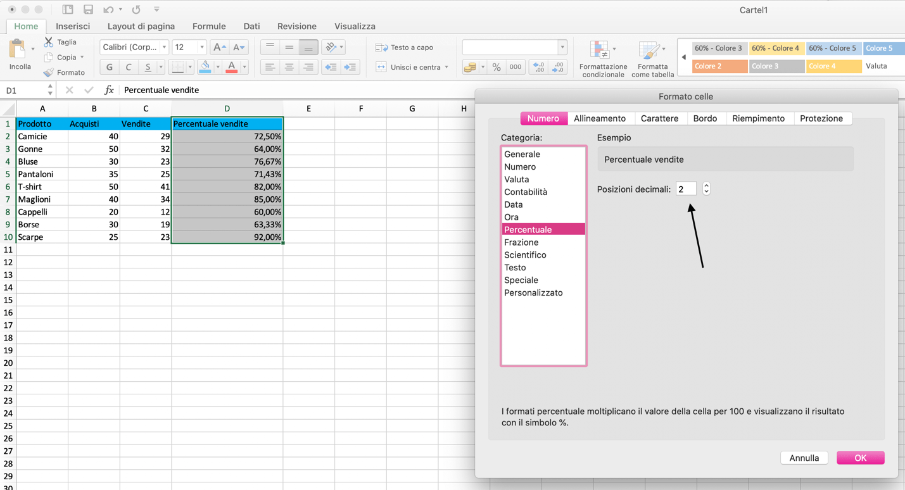Click the Incolla paste clipboard icon
The image size is (905, 490).
(17, 49)
